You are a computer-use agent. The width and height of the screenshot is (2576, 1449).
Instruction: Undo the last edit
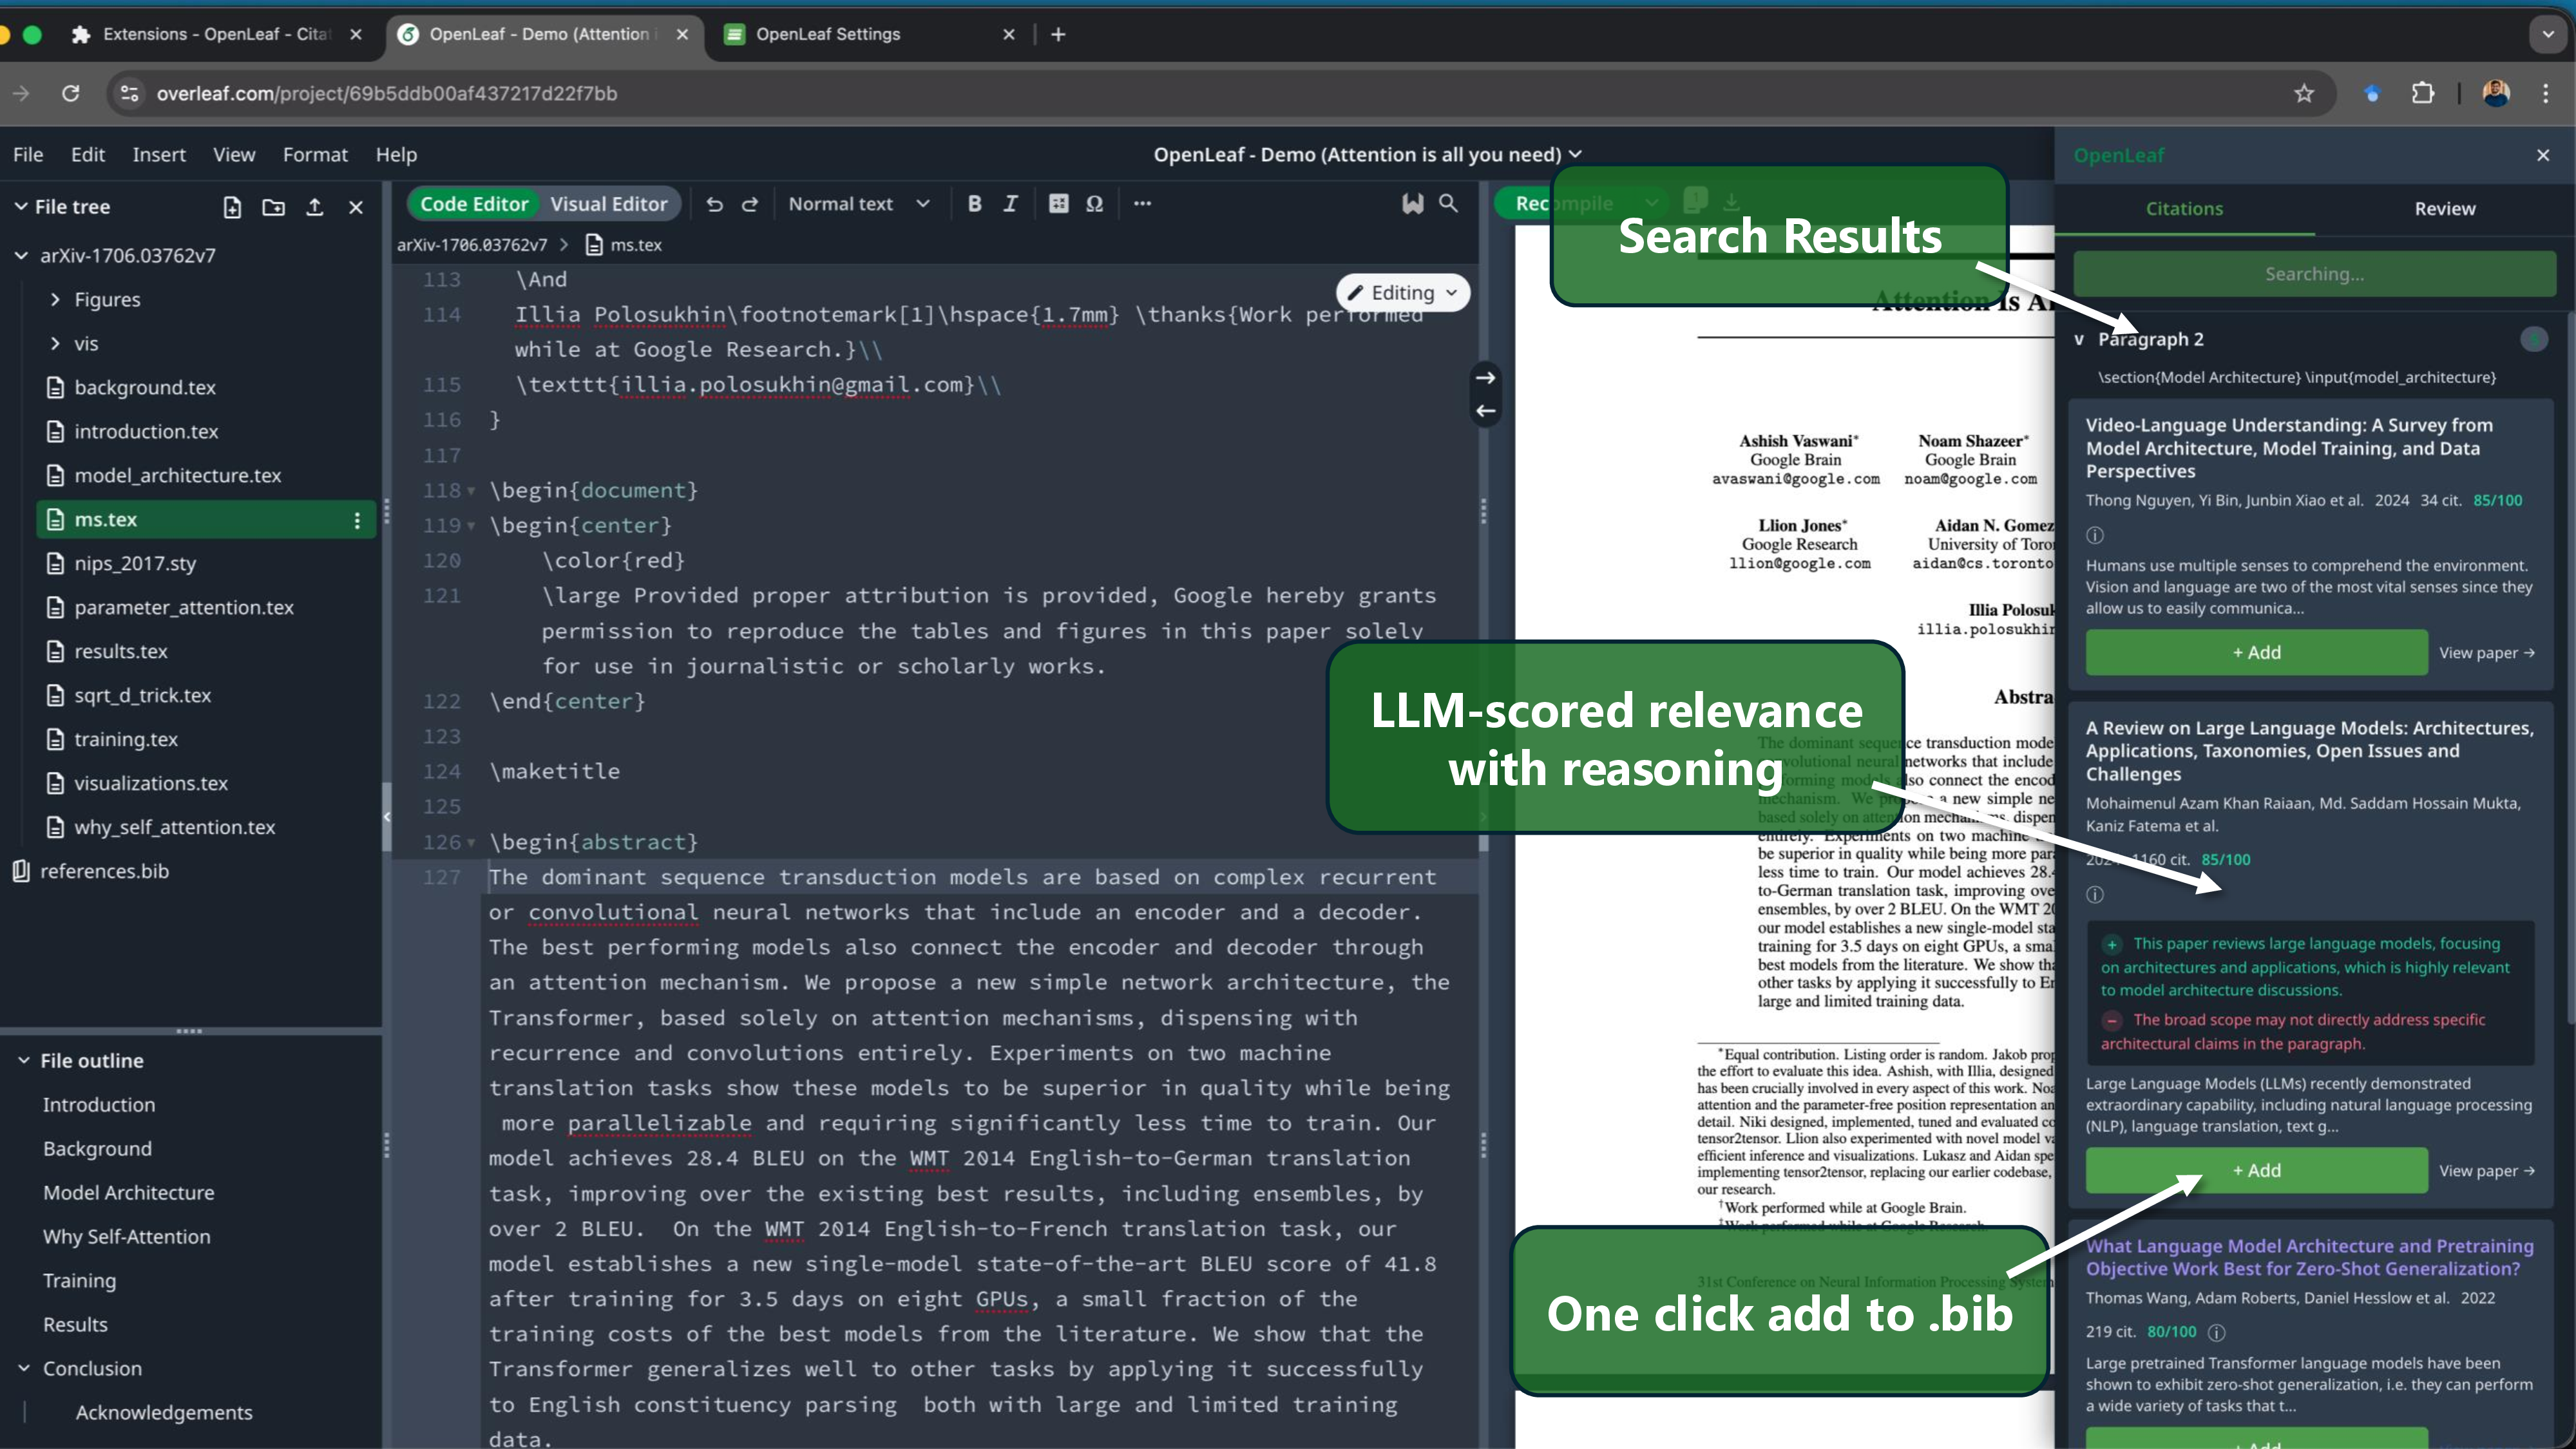[x=714, y=204]
